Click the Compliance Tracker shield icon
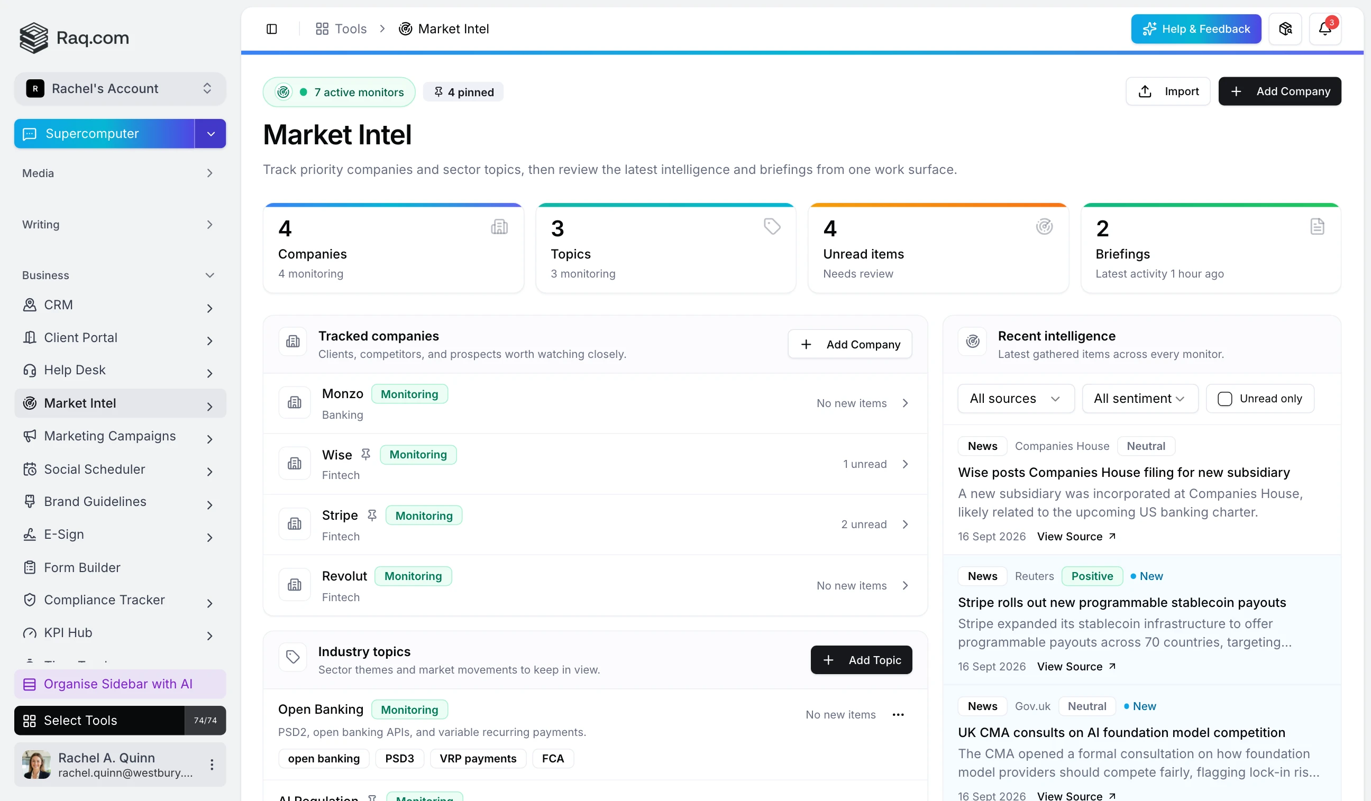The image size is (1371, 801). [x=30, y=600]
